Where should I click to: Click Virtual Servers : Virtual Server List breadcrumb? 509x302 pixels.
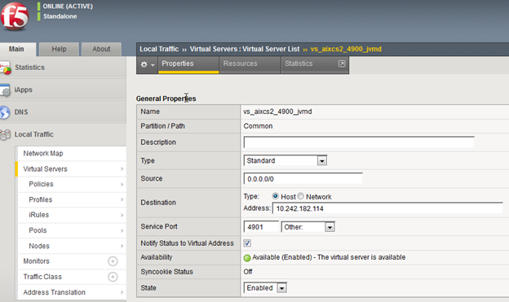pyautogui.click(x=245, y=50)
